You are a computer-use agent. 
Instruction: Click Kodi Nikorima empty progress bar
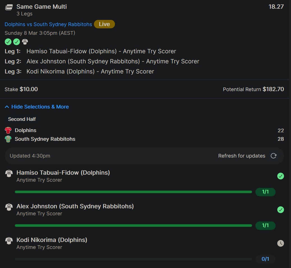coord(133,259)
